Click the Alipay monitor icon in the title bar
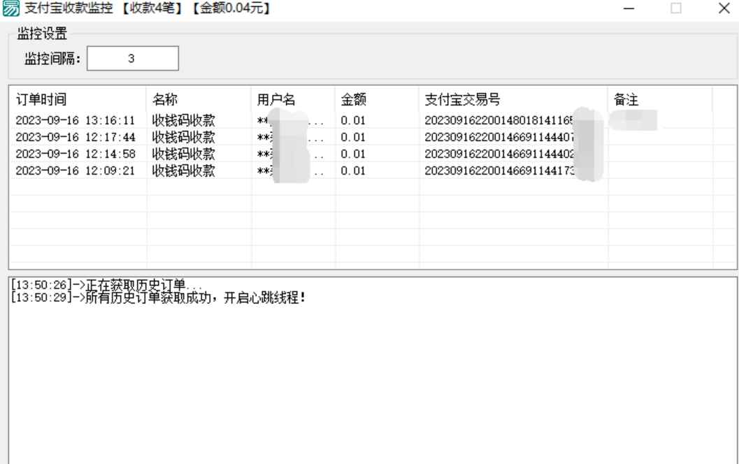 point(11,8)
